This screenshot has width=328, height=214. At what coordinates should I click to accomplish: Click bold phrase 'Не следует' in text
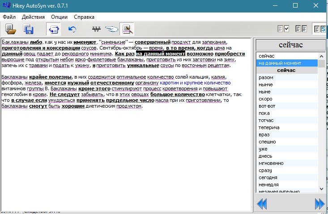[64, 95]
